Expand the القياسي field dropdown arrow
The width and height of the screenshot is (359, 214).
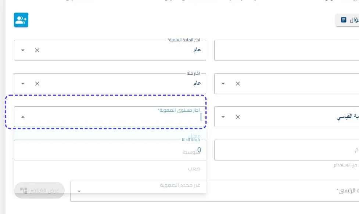(x=223, y=117)
